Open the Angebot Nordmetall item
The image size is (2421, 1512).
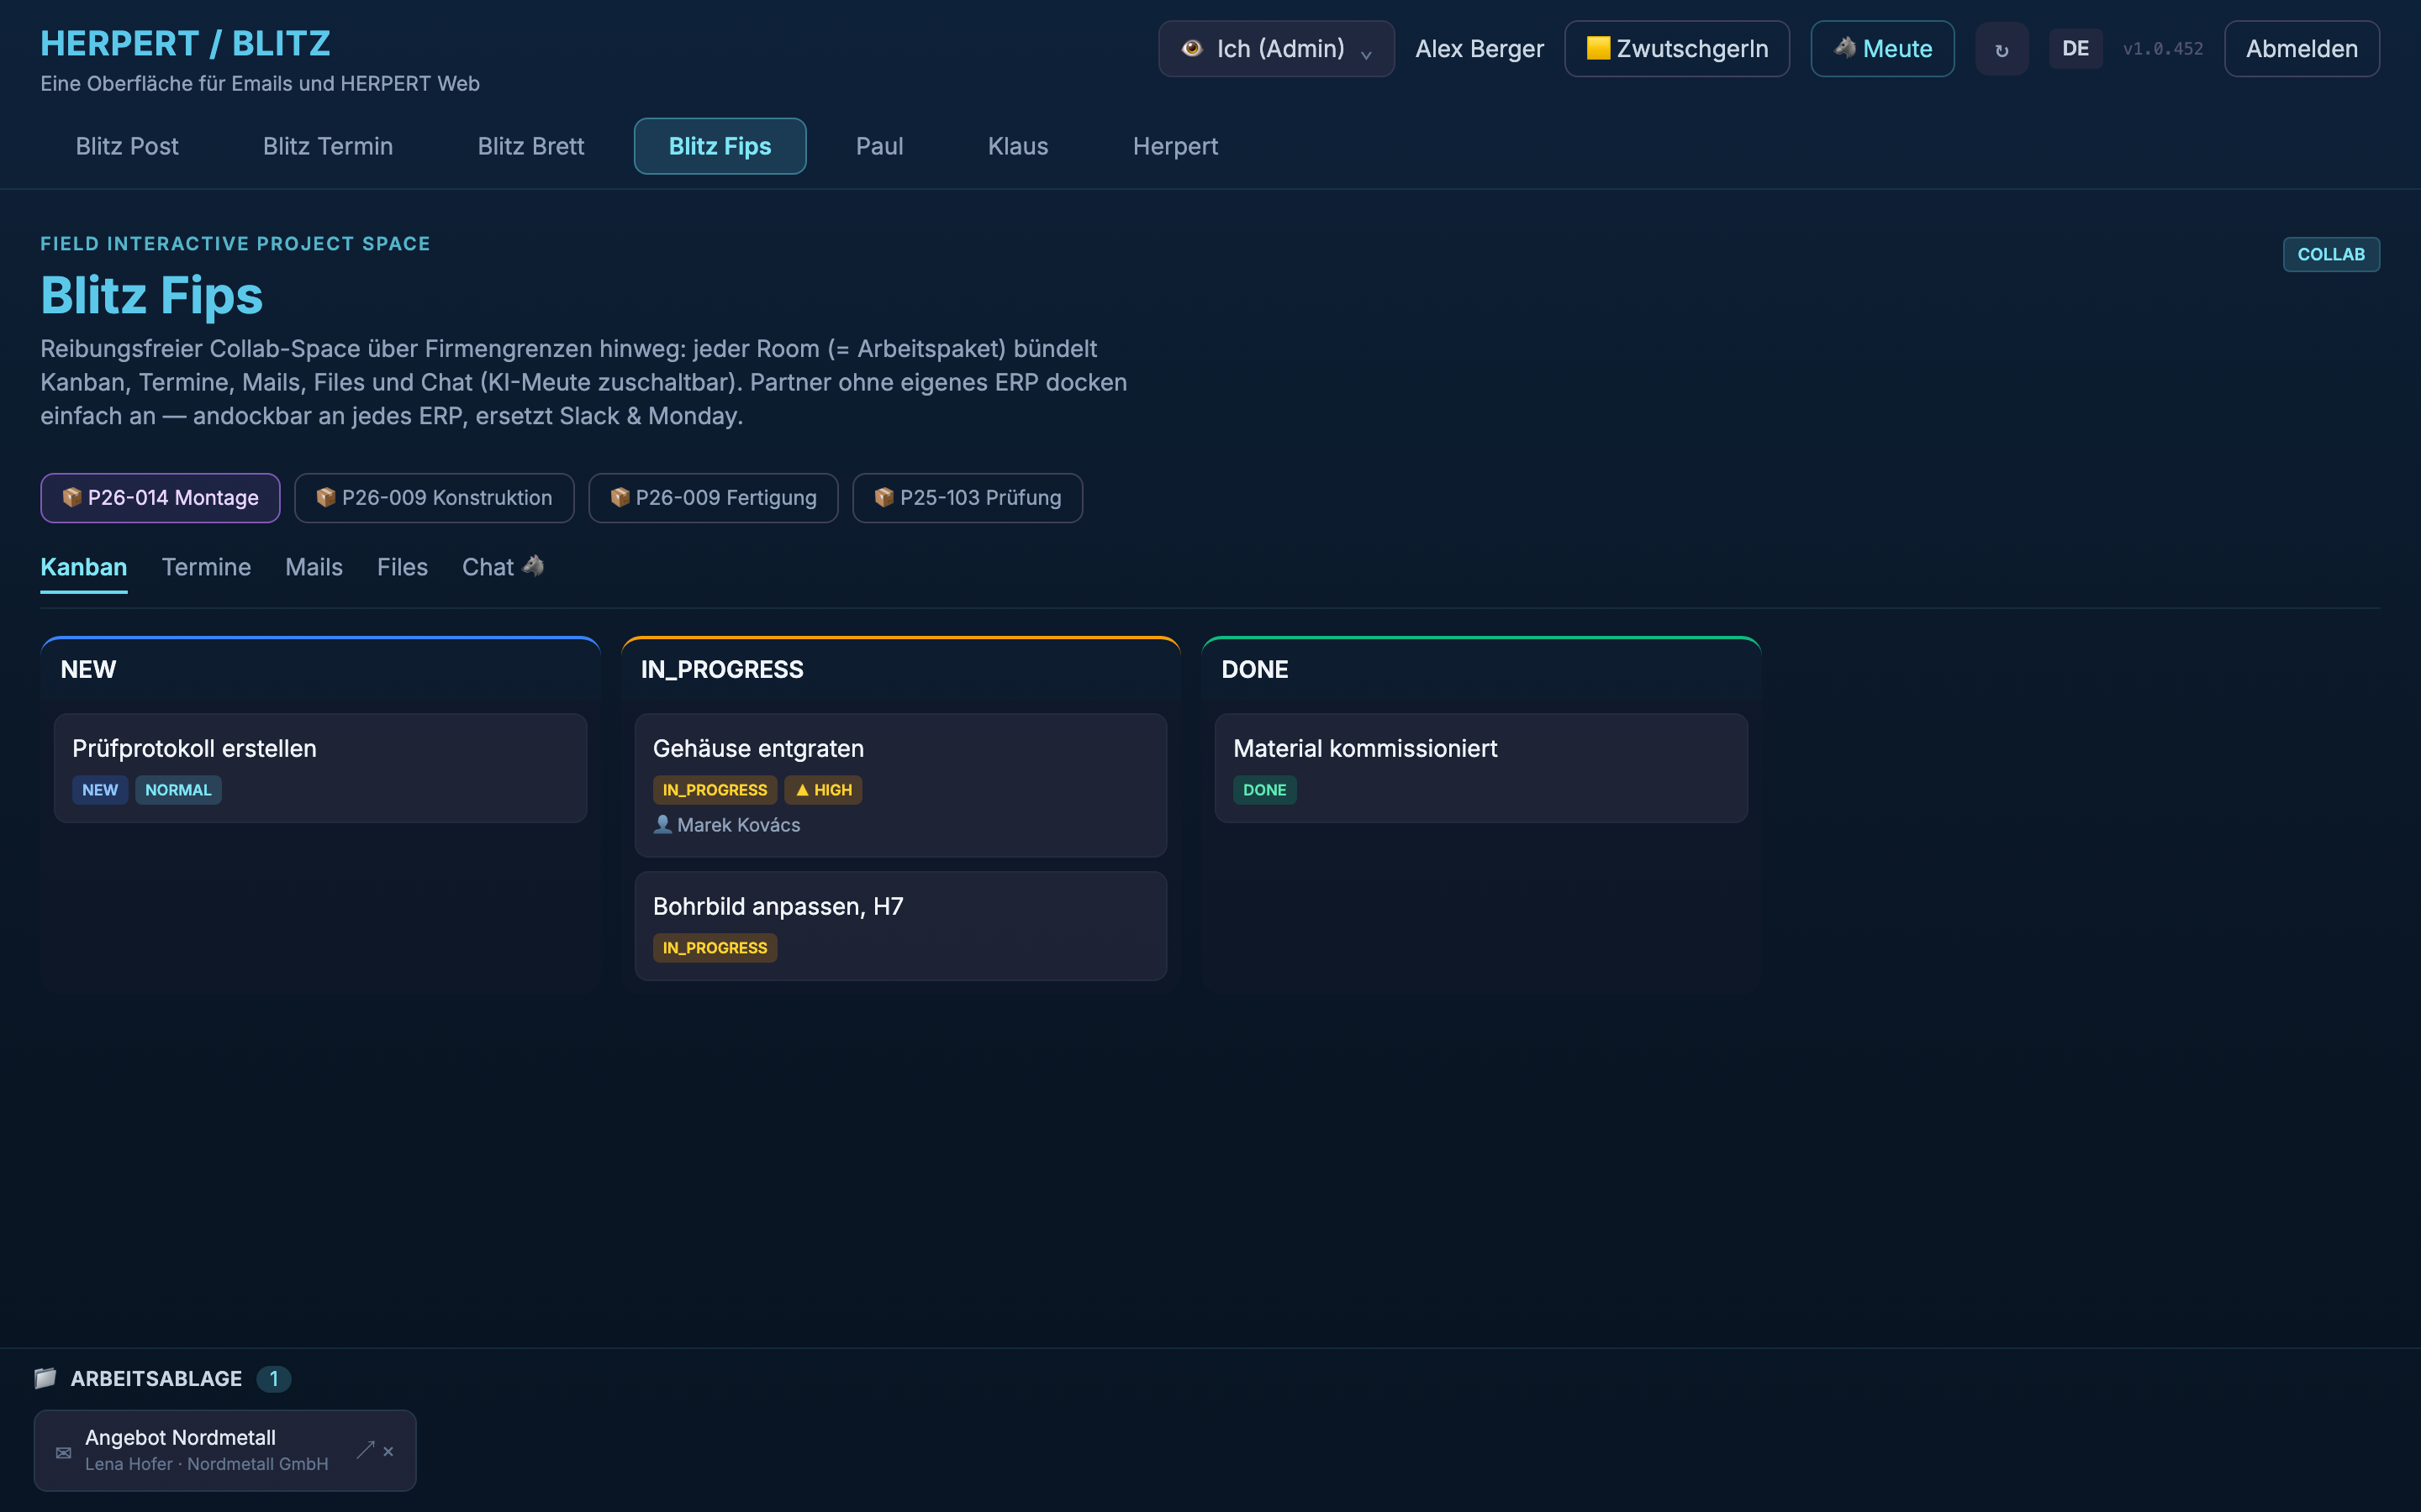tap(225, 1450)
